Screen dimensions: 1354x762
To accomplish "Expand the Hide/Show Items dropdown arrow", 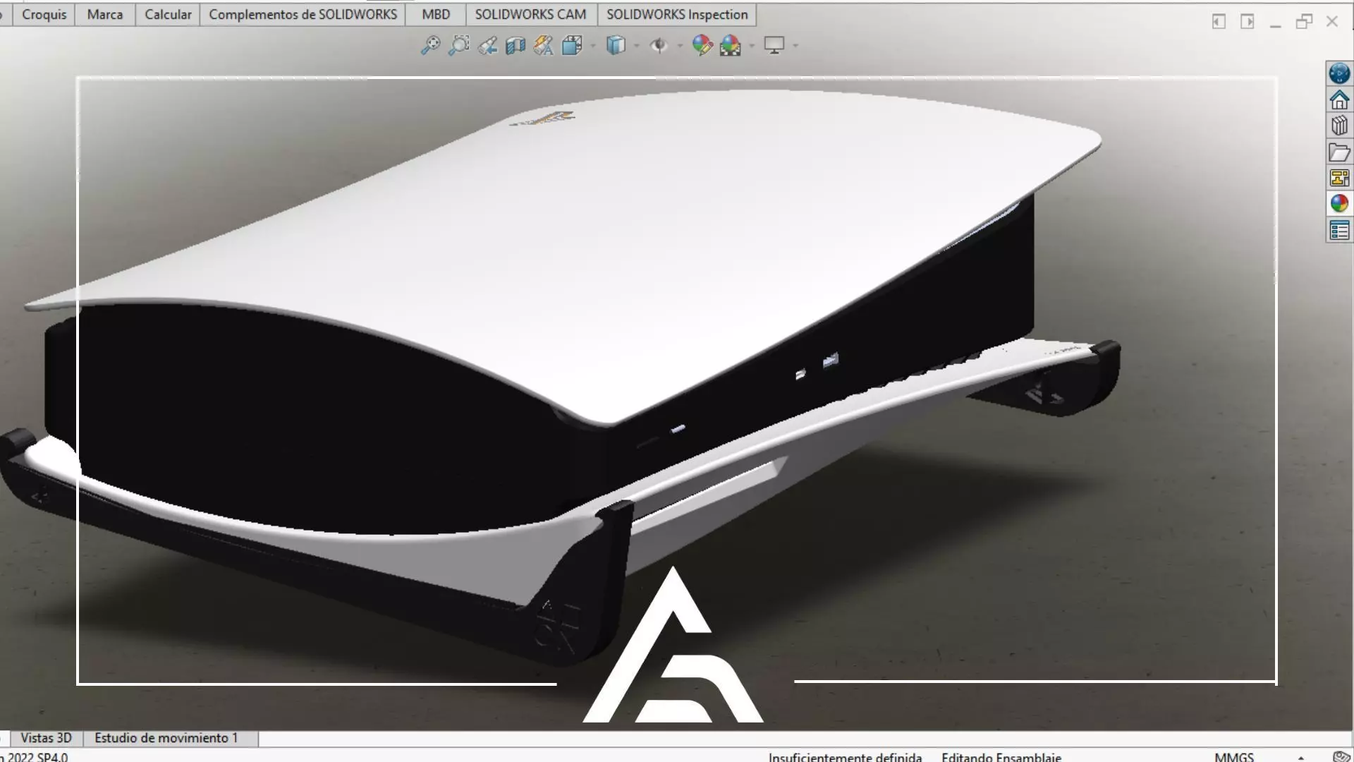I will pyautogui.click(x=680, y=46).
